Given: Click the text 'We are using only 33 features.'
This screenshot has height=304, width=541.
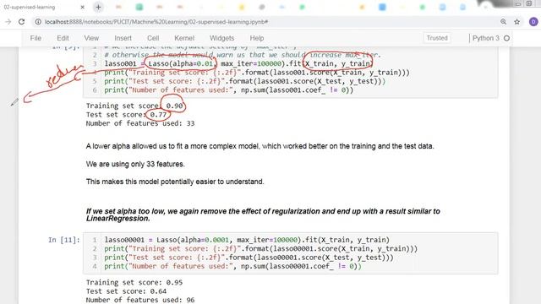Looking at the screenshot, I should (135, 164).
